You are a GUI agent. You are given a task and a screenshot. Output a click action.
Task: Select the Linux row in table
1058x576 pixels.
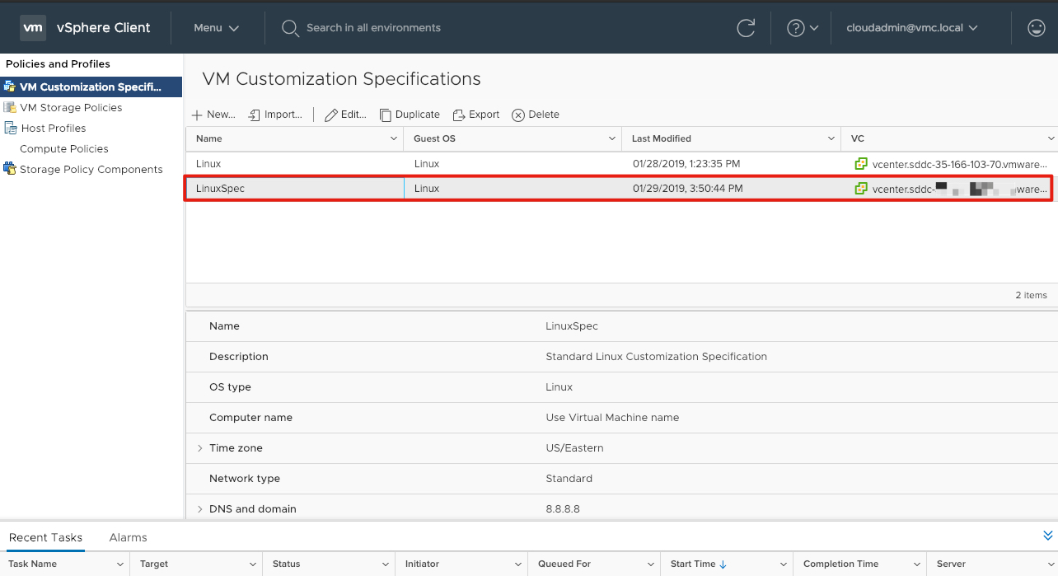[208, 164]
